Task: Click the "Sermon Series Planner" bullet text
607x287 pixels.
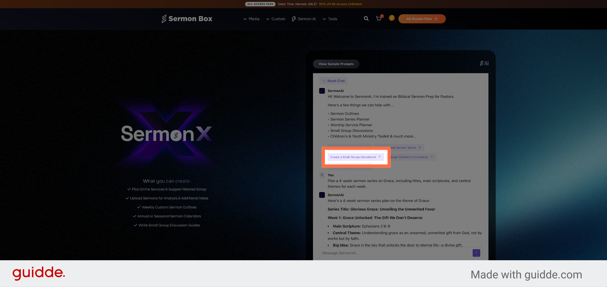Action: (x=350, y=119)
